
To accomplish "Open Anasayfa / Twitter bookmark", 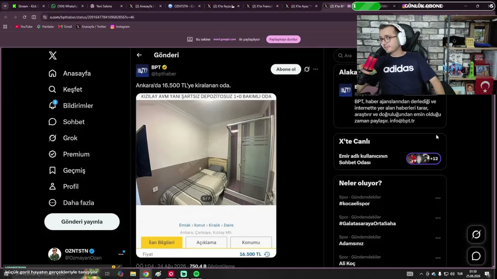I will coord(91,27).
